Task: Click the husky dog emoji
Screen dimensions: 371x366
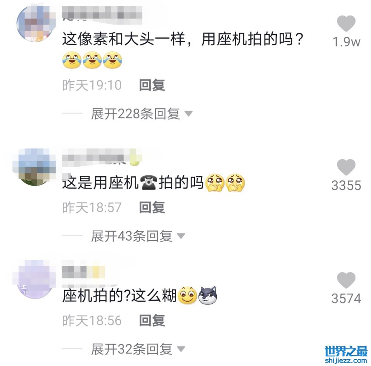Action: (x=207, y=295)
